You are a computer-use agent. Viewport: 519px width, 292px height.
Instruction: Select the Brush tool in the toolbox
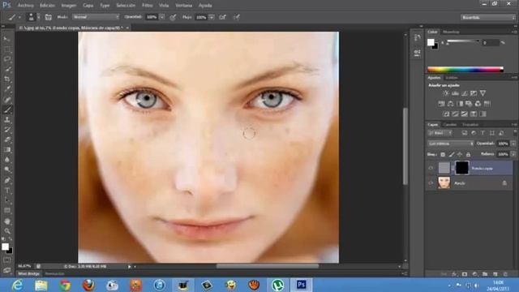click(x=7, y=109)
